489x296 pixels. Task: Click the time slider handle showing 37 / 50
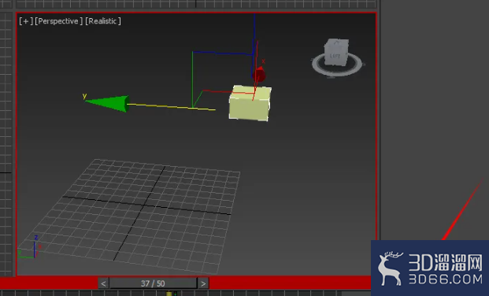coord(153,283)
